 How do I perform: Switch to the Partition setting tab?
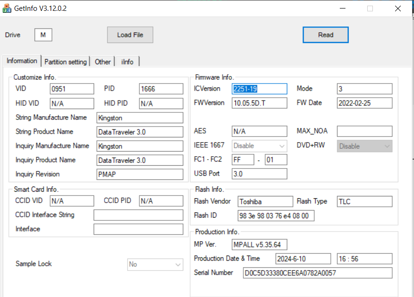(x=66, y=62)
